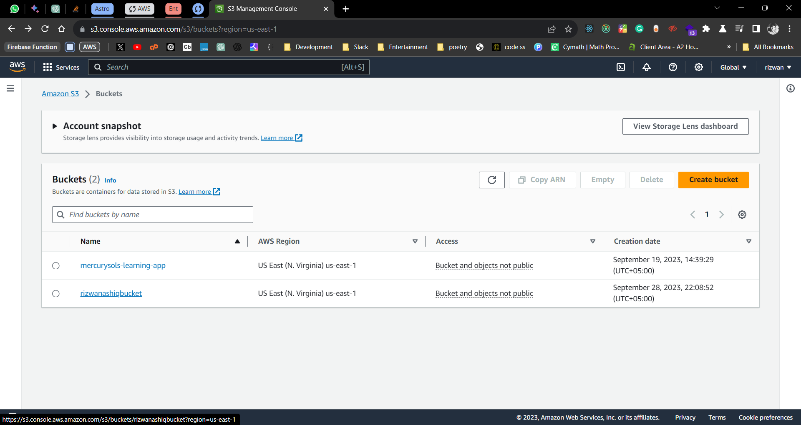Screen dimensions: 801x425
Task: Sort buckets by AWS Region arrow
Action: [415, 241]
